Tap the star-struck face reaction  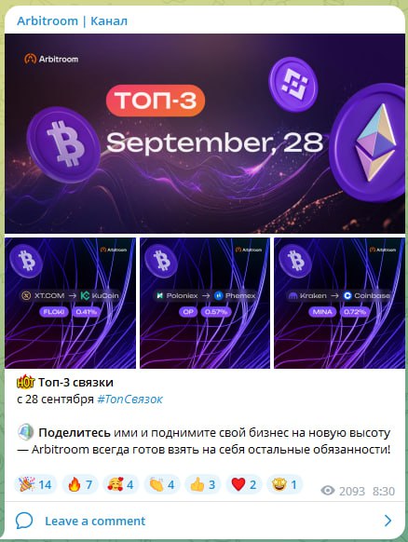[x=285, y=484]
